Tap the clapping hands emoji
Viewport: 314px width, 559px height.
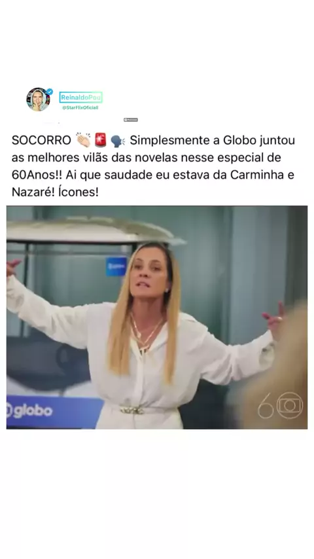(83, 140)
